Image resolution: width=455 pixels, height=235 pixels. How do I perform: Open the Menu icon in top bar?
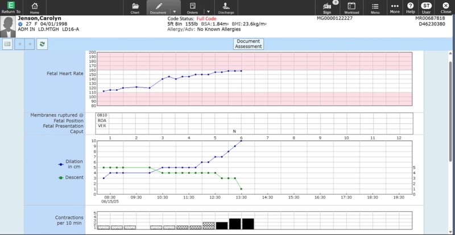point(375,7)
